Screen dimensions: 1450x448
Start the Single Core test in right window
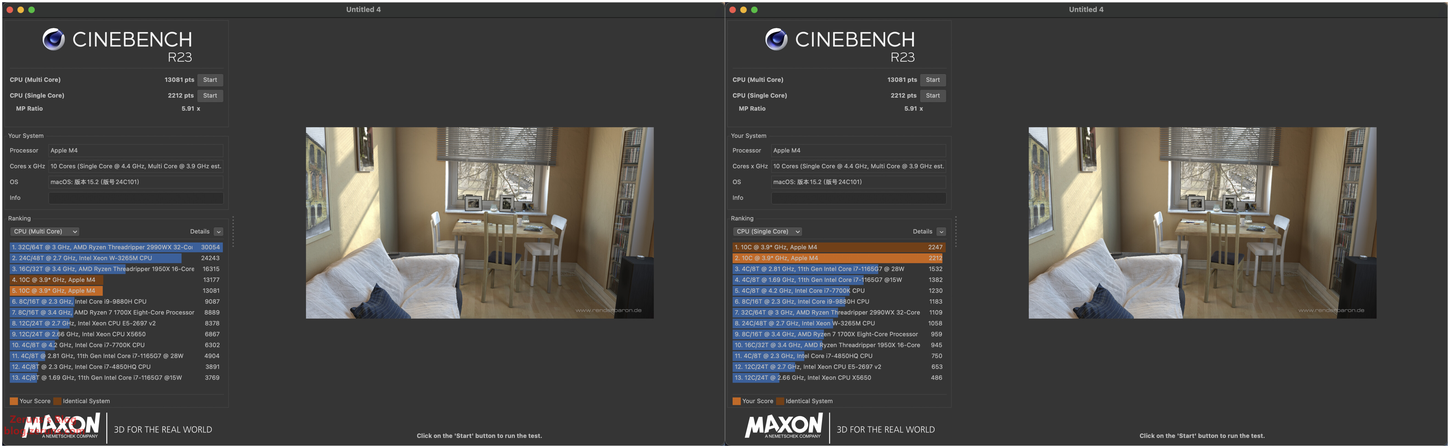pos(933,96)
